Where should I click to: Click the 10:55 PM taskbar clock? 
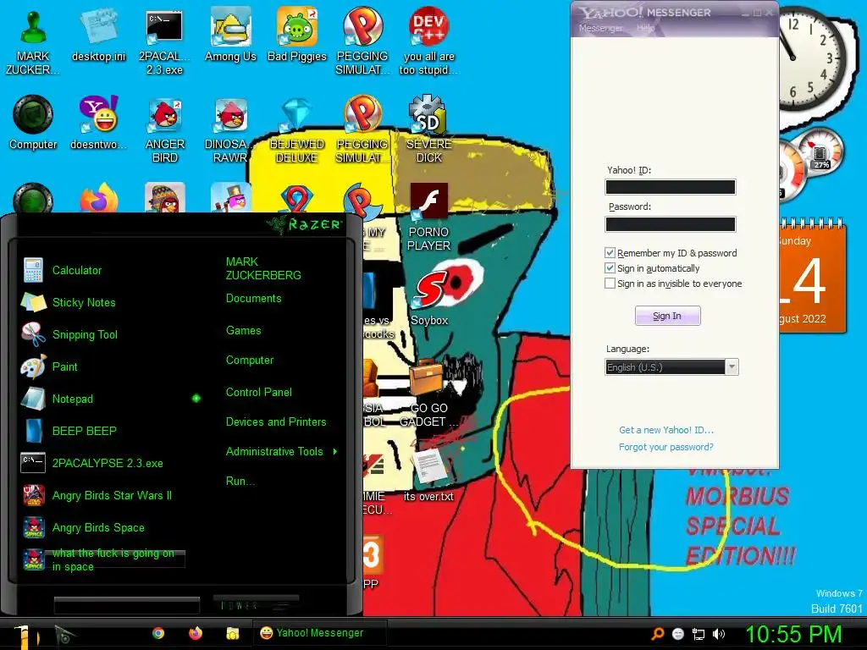[x=793, y=634]
